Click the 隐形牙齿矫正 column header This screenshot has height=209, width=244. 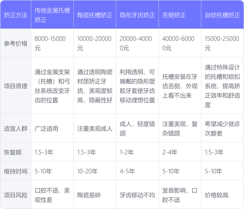[x=137, y=15]
